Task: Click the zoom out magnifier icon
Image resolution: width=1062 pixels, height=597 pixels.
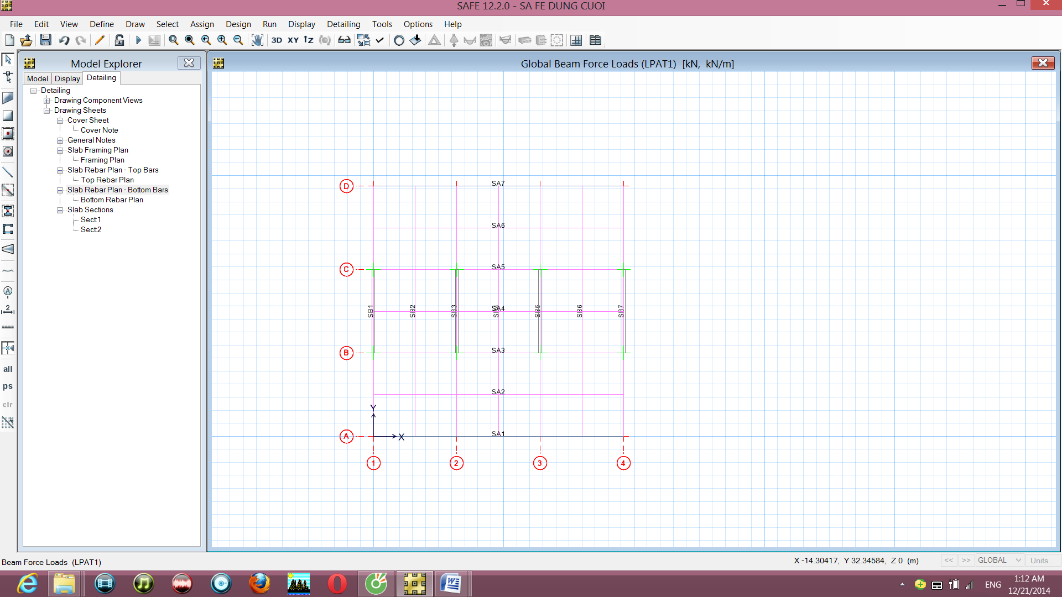Action: tap(238, 40)
